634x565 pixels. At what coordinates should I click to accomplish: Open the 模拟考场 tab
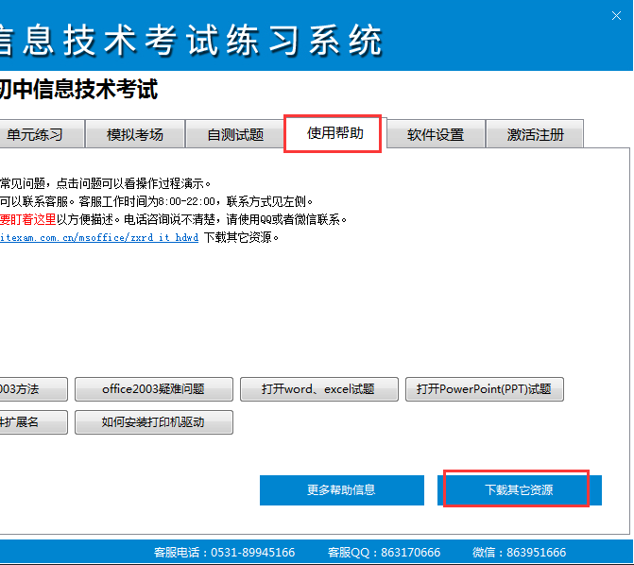click(135, 134)
